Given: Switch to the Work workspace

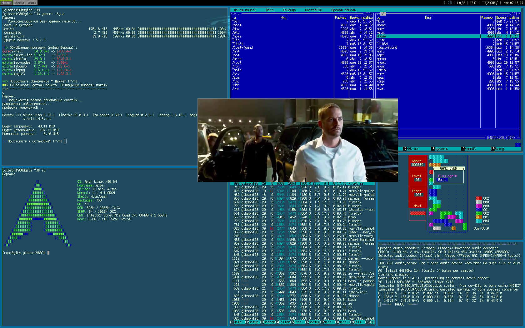Looking at the screenshot, I should point(32,3).
